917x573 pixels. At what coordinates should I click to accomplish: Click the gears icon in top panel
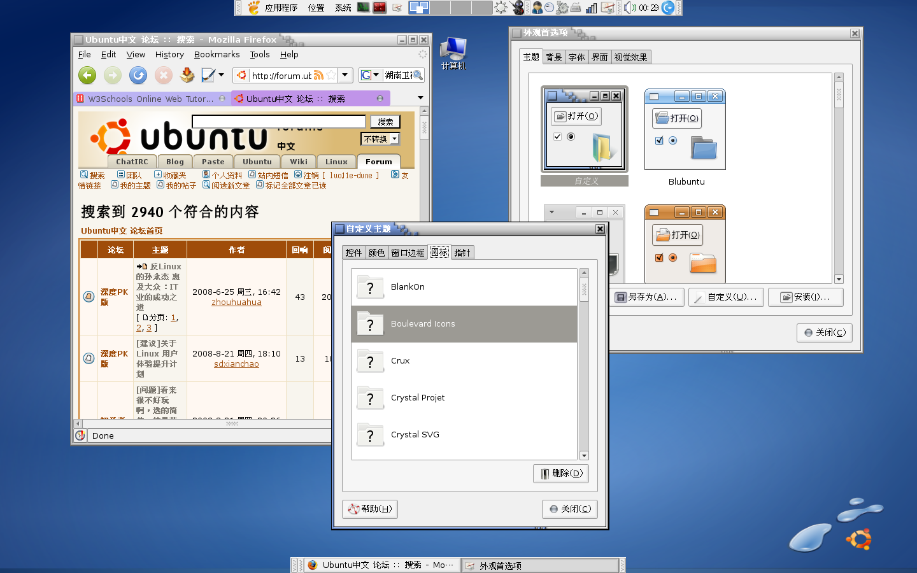click(x=562, y=8)
